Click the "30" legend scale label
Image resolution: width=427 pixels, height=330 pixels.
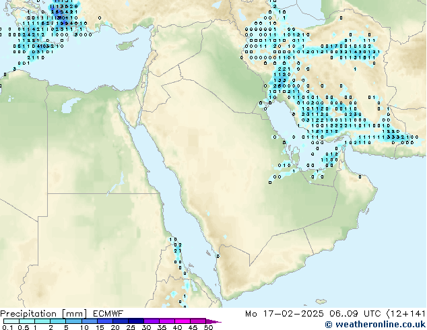146,327
